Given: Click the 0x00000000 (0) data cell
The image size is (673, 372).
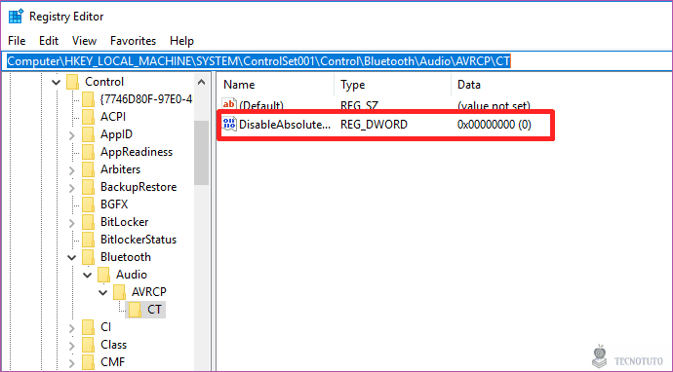Looking at the screenshot, I should click(x=494, y=125).
